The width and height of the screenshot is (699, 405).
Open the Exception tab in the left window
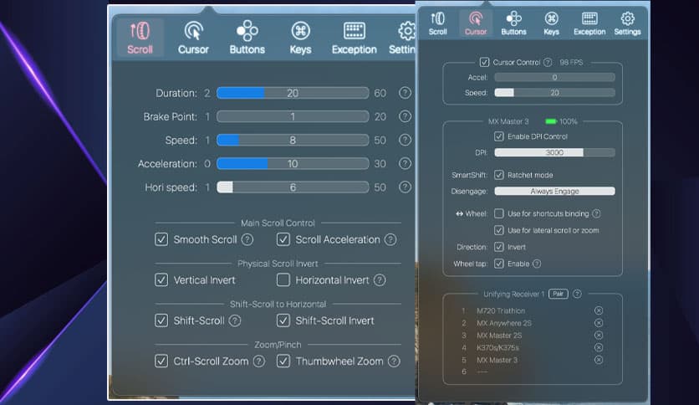point(354,38)
